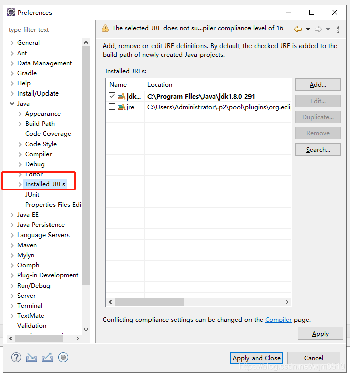This screenshot has height=376, width=350.
Task: Expand the Build Path node
Action: coord(20,124)
